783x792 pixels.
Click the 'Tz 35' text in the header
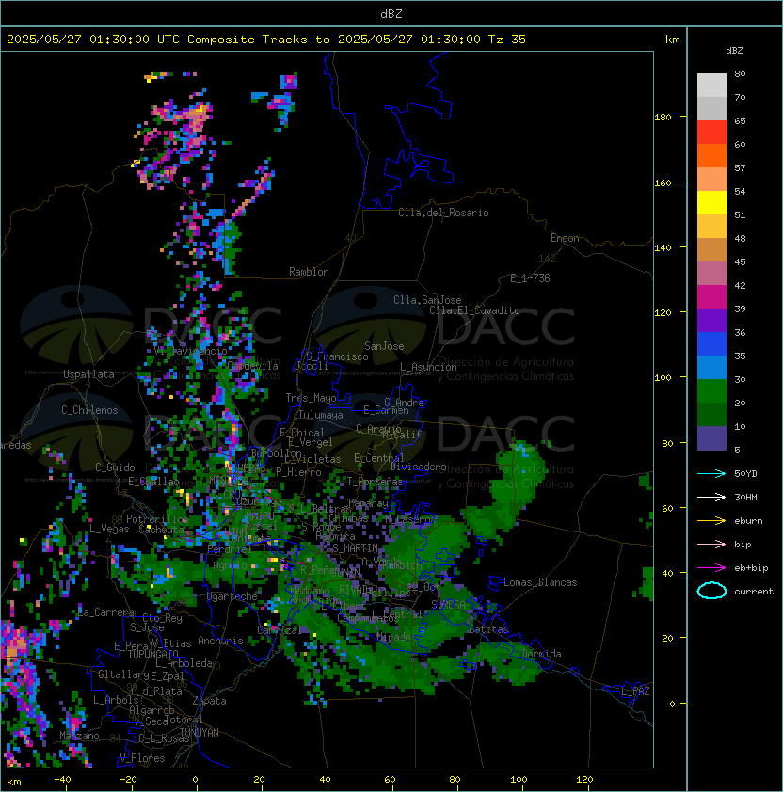point(507,40)
